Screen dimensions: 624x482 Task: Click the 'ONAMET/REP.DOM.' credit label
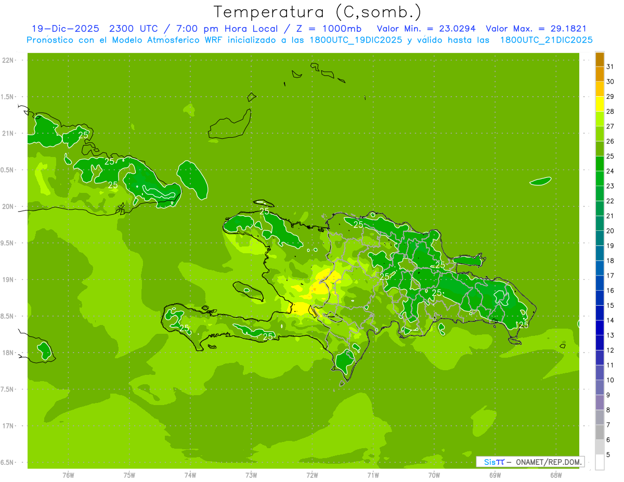(549, 462)
